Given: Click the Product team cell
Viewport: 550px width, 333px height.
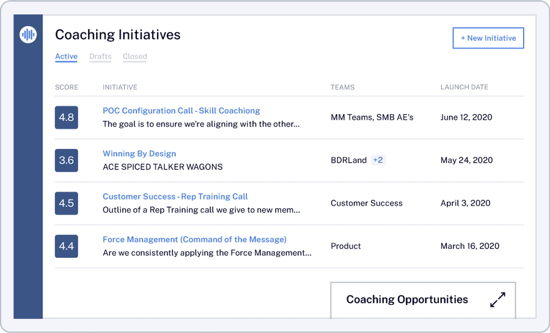Looking at the screenshot, I should point(346,246).
